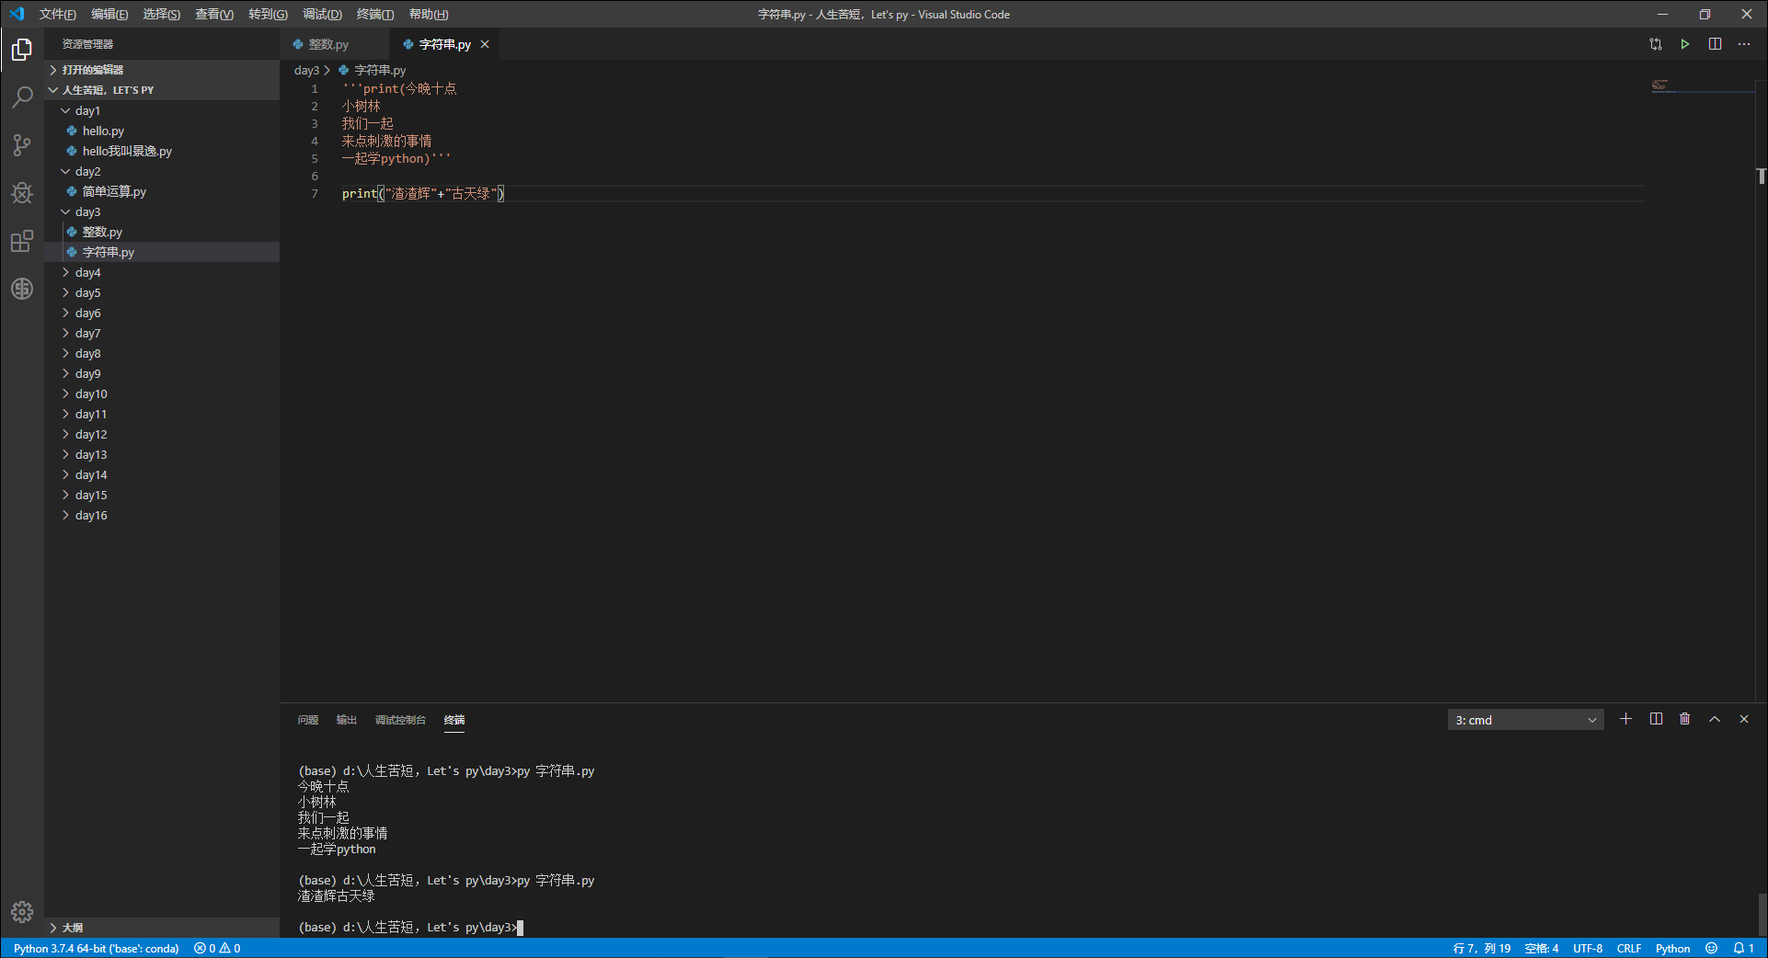This screenshot has height=958, width=1768.
Task: Click errors and warnings count in status bar
Action: (x=217, y=948)
